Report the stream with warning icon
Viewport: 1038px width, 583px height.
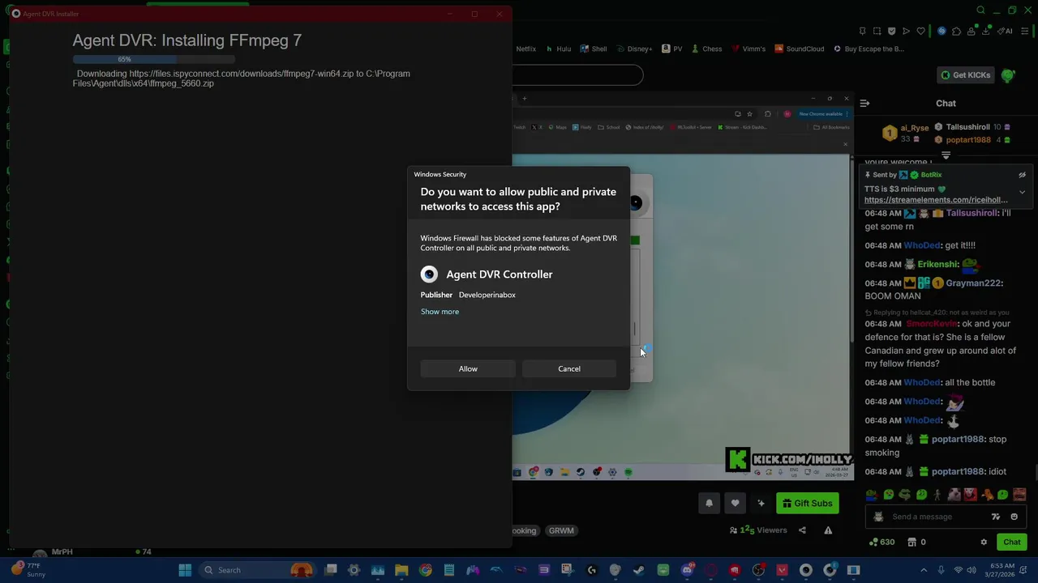click(828, 530)
